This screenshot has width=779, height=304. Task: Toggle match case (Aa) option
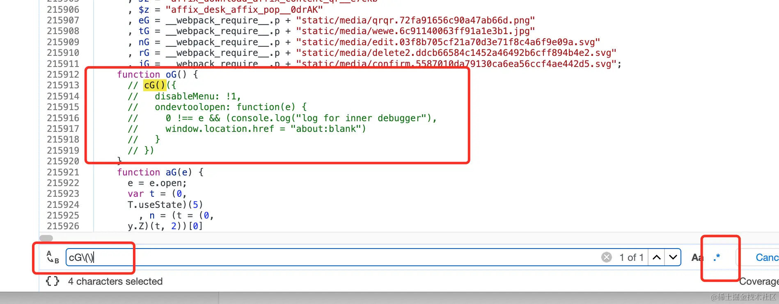pyautogui.click(x=697, y=258)
